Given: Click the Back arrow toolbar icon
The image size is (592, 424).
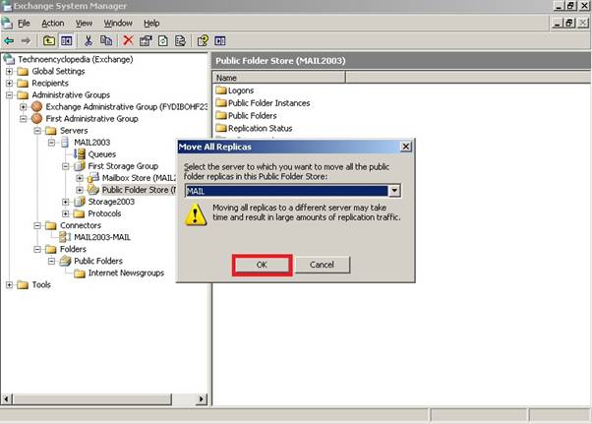Looking at the screenshot, I should coord(9,40).
